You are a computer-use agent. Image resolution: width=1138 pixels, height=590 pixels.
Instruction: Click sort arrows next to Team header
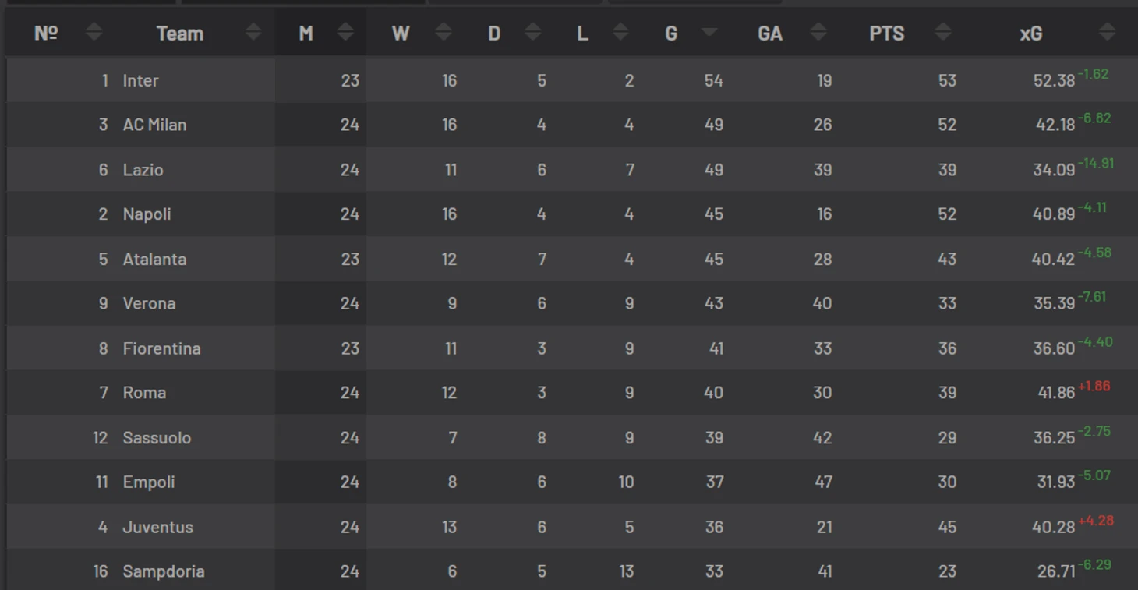click(x=253, y=32)
